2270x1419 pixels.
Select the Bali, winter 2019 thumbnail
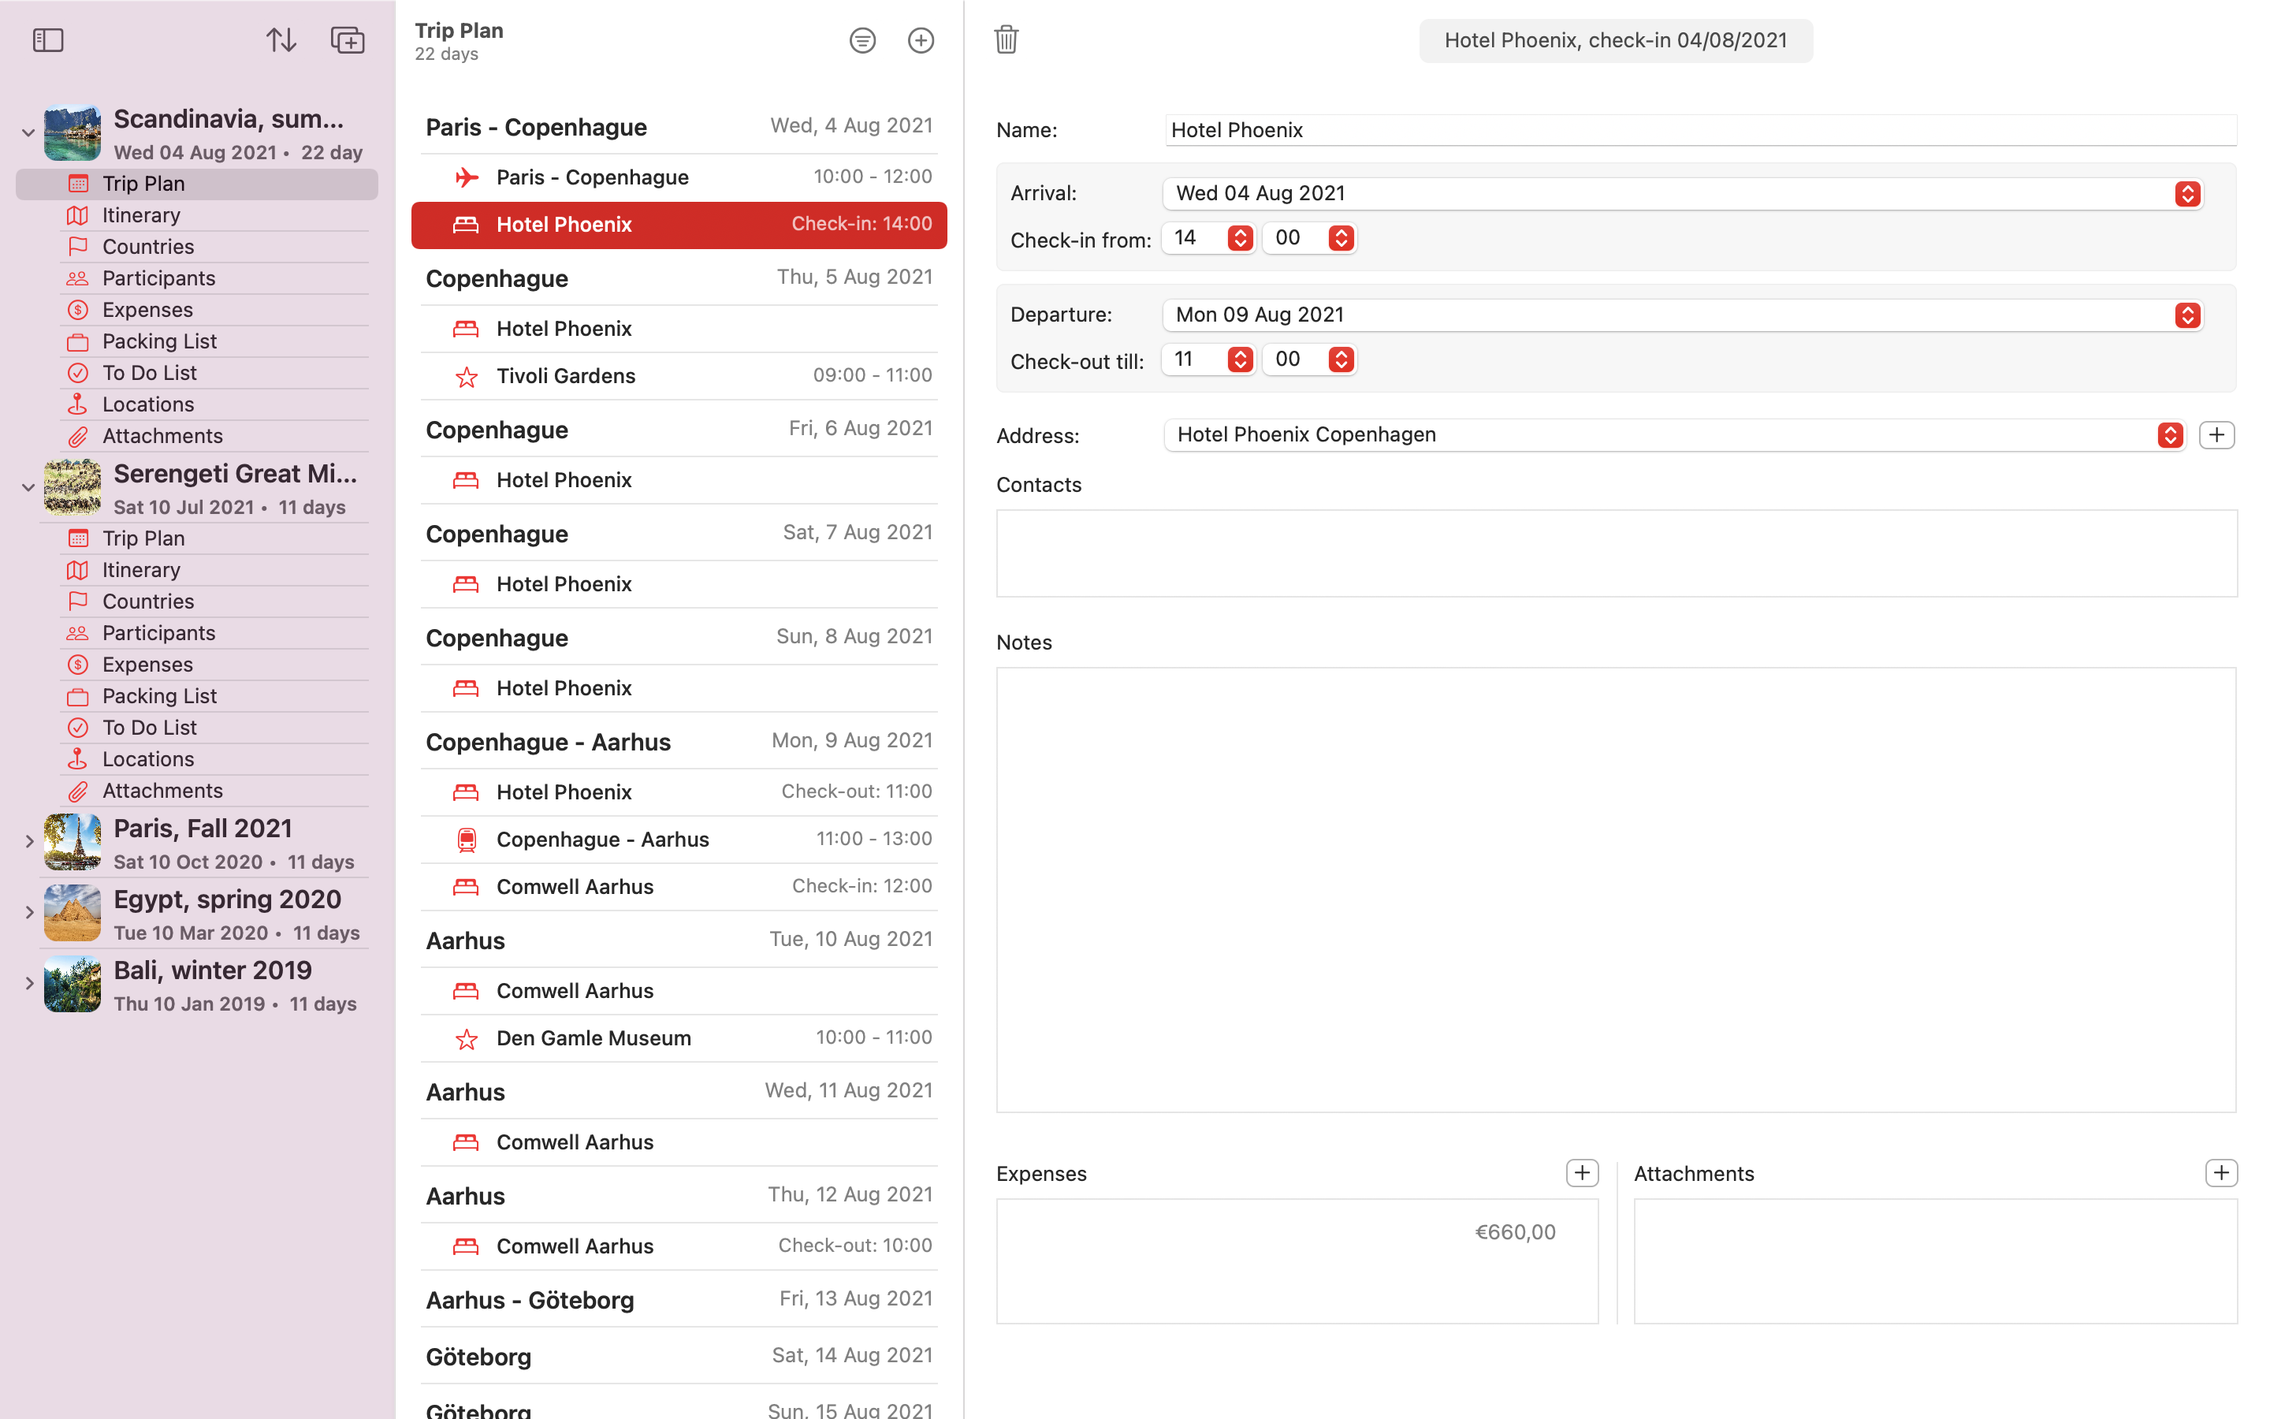[73, 984]
